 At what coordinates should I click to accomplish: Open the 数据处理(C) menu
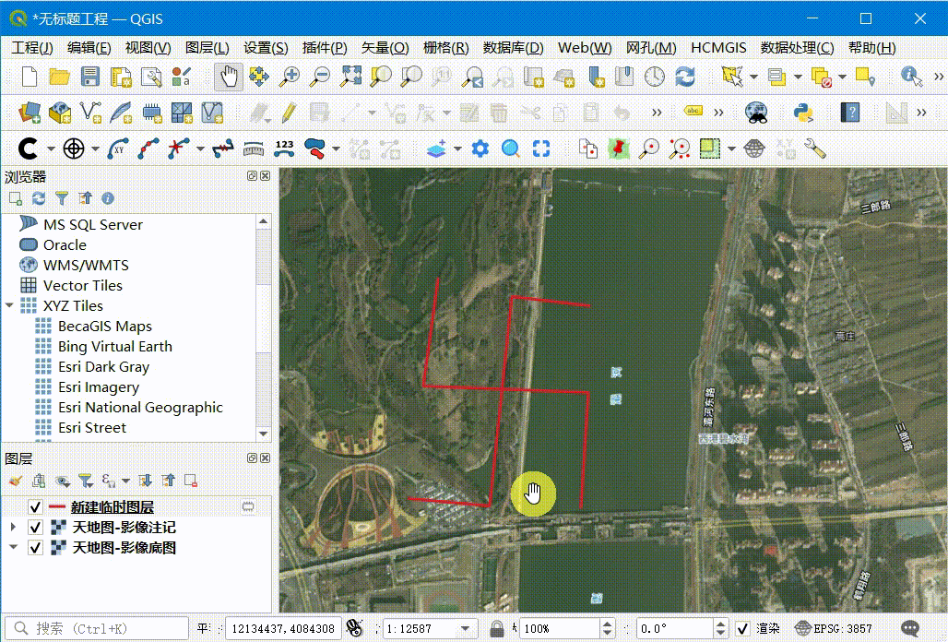point(797,48)
